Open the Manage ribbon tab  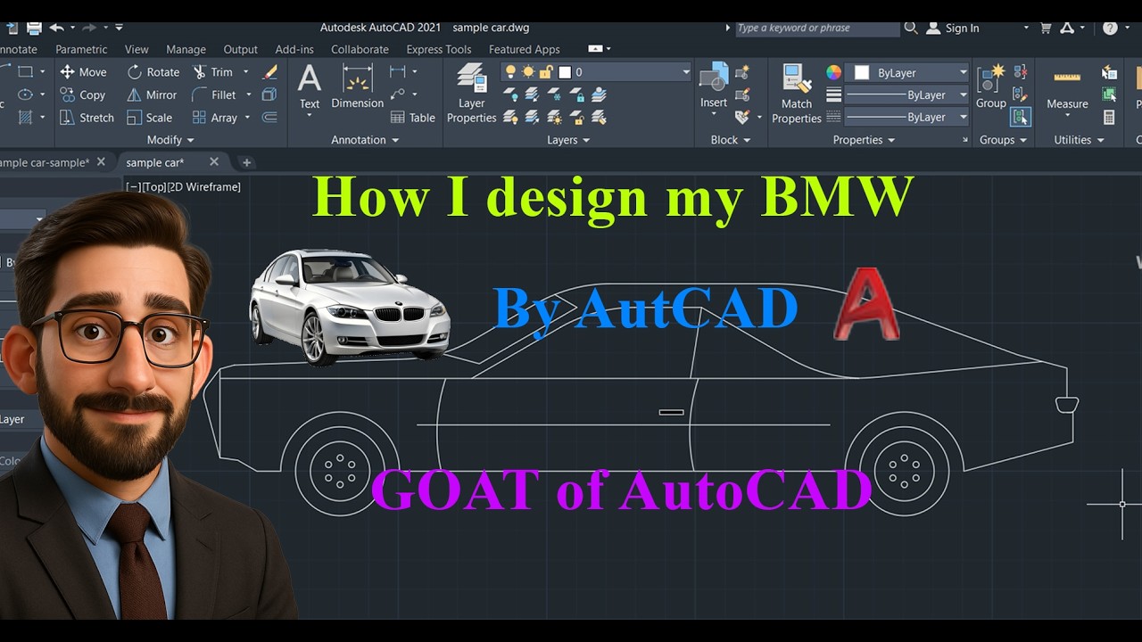click(x=186, y=49)
